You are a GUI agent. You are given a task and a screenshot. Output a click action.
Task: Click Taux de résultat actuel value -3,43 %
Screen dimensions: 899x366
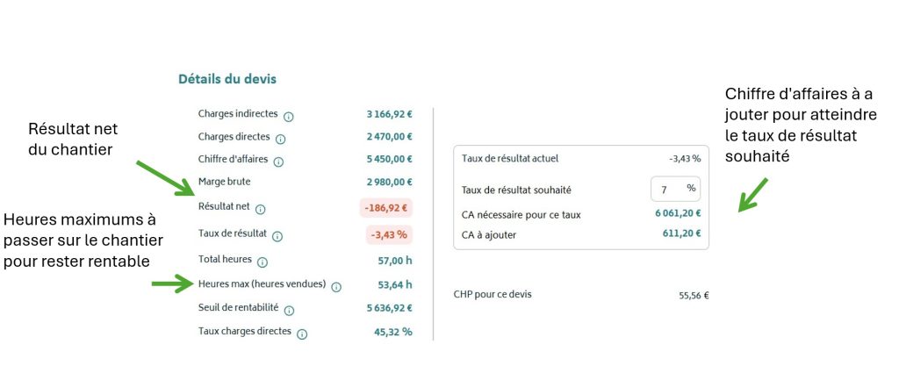tap(685, 159)
